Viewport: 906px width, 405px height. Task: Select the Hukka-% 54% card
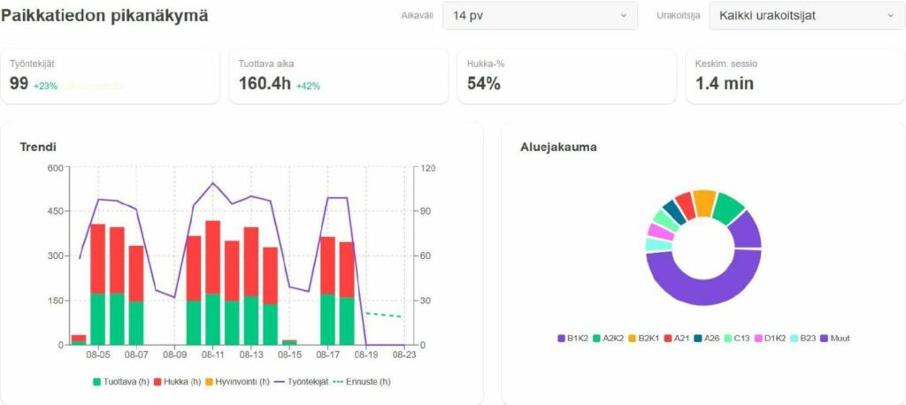point(566,76)
